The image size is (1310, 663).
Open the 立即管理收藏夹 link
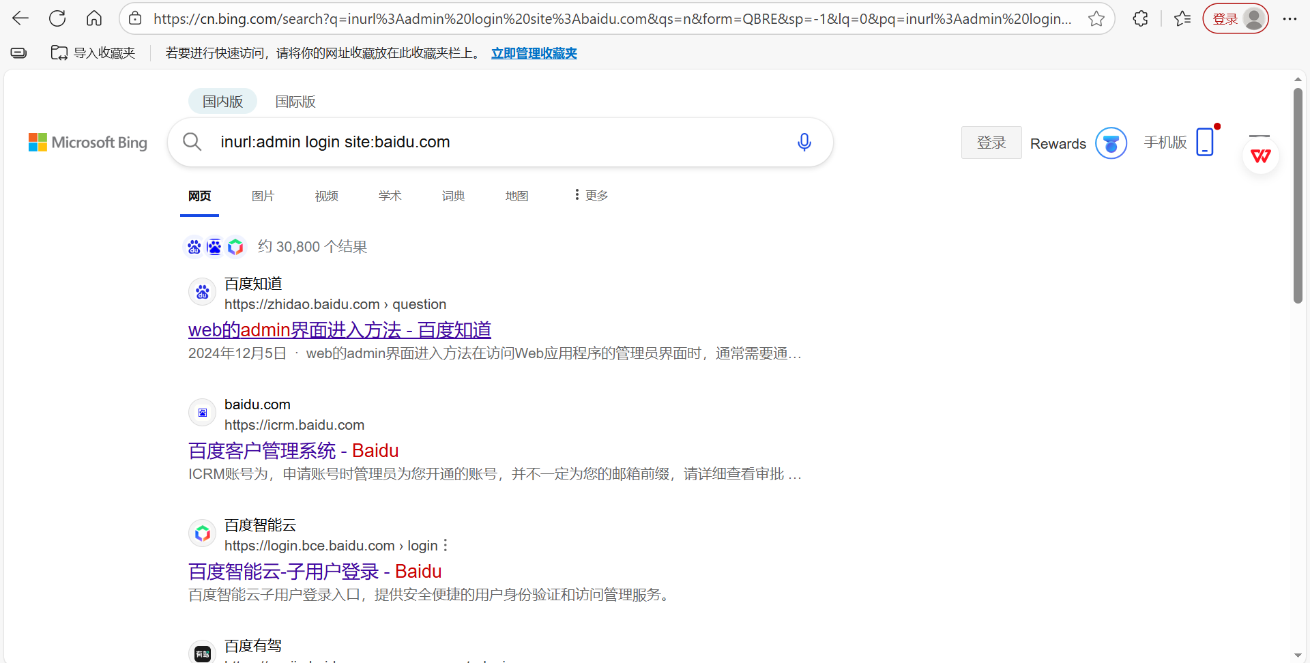[534, 53]
